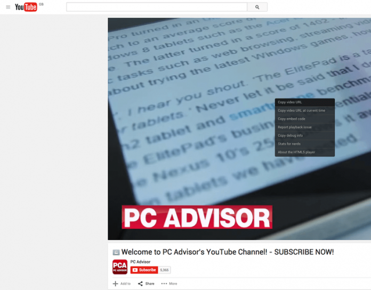The image size is (371, 290).
Task: Open About the HTML5 player
Action: (305, 152)
